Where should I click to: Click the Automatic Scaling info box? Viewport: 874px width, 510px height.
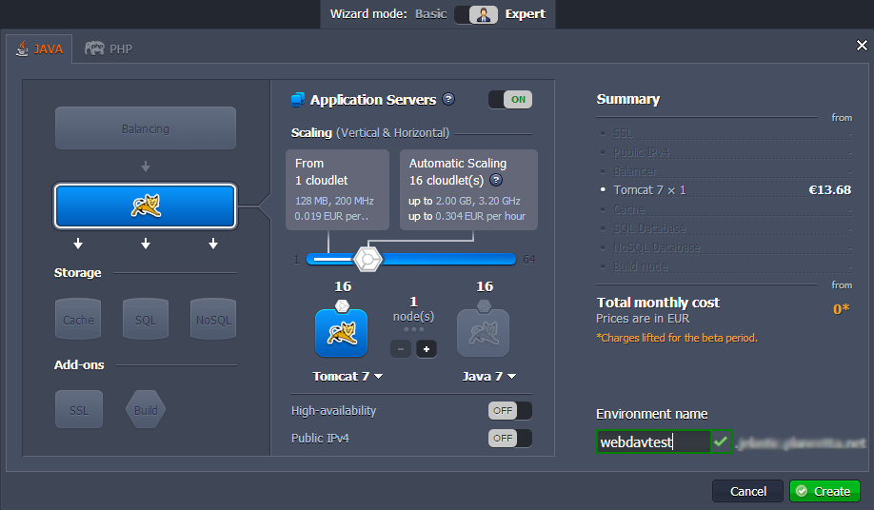coord(468,189)
